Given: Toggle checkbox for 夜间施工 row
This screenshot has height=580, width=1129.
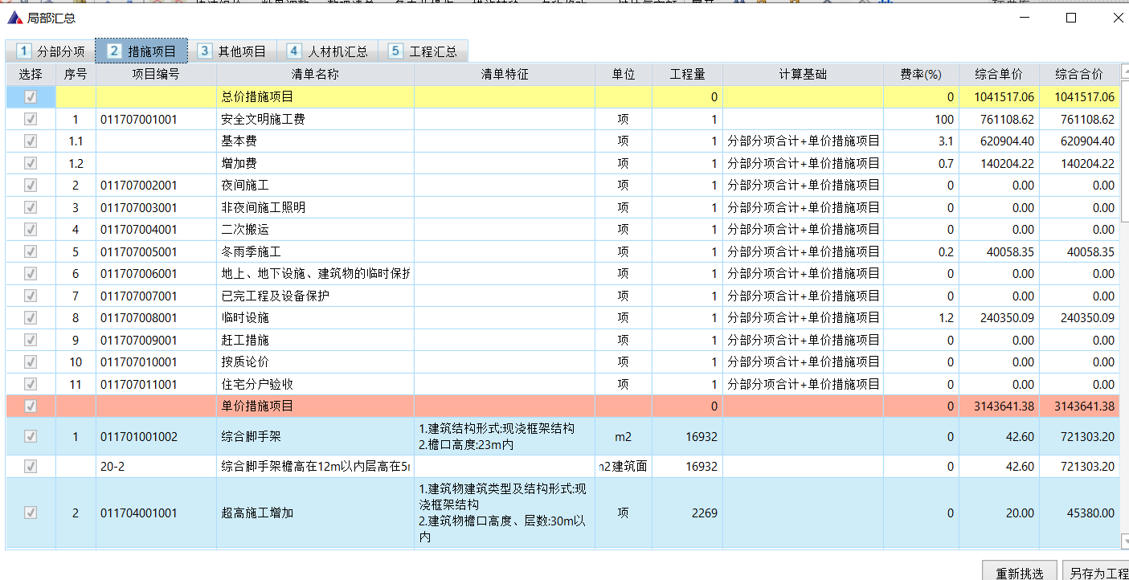Looking at the screenshot, I should point(31,186).
